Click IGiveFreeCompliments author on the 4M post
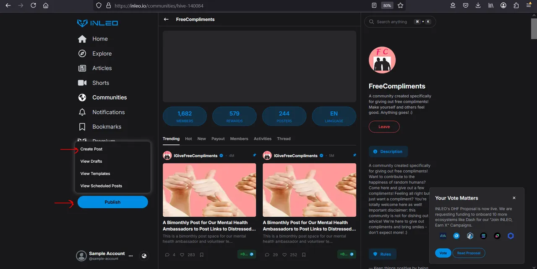The image size is (537, 269). [196, 156]
